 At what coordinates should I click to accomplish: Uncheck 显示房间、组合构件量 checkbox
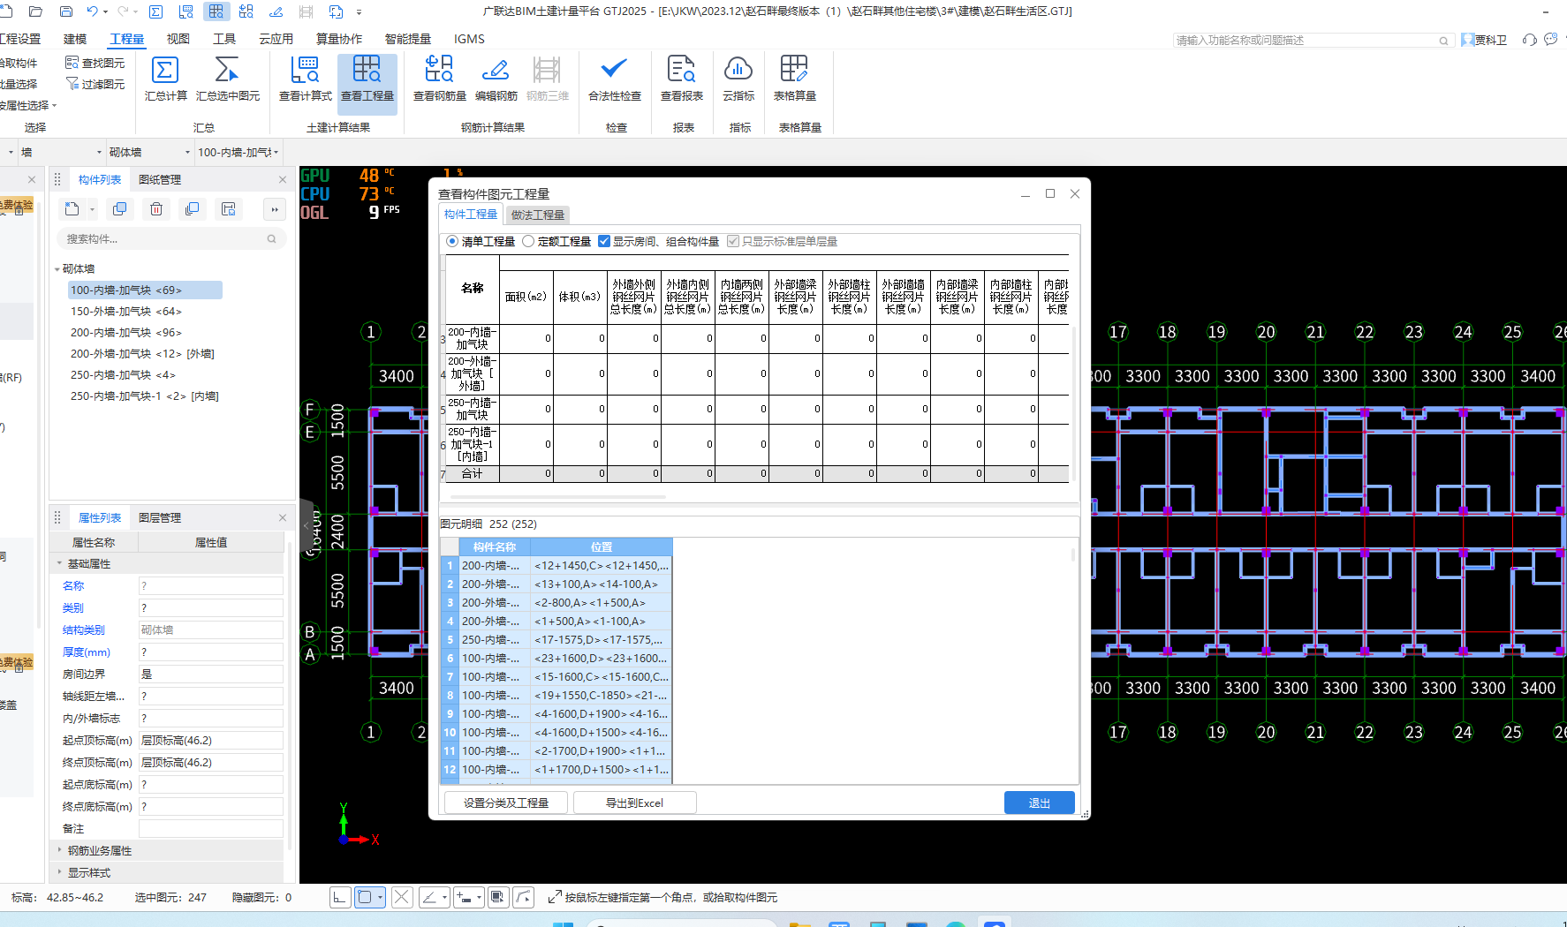tap(604, 241)
